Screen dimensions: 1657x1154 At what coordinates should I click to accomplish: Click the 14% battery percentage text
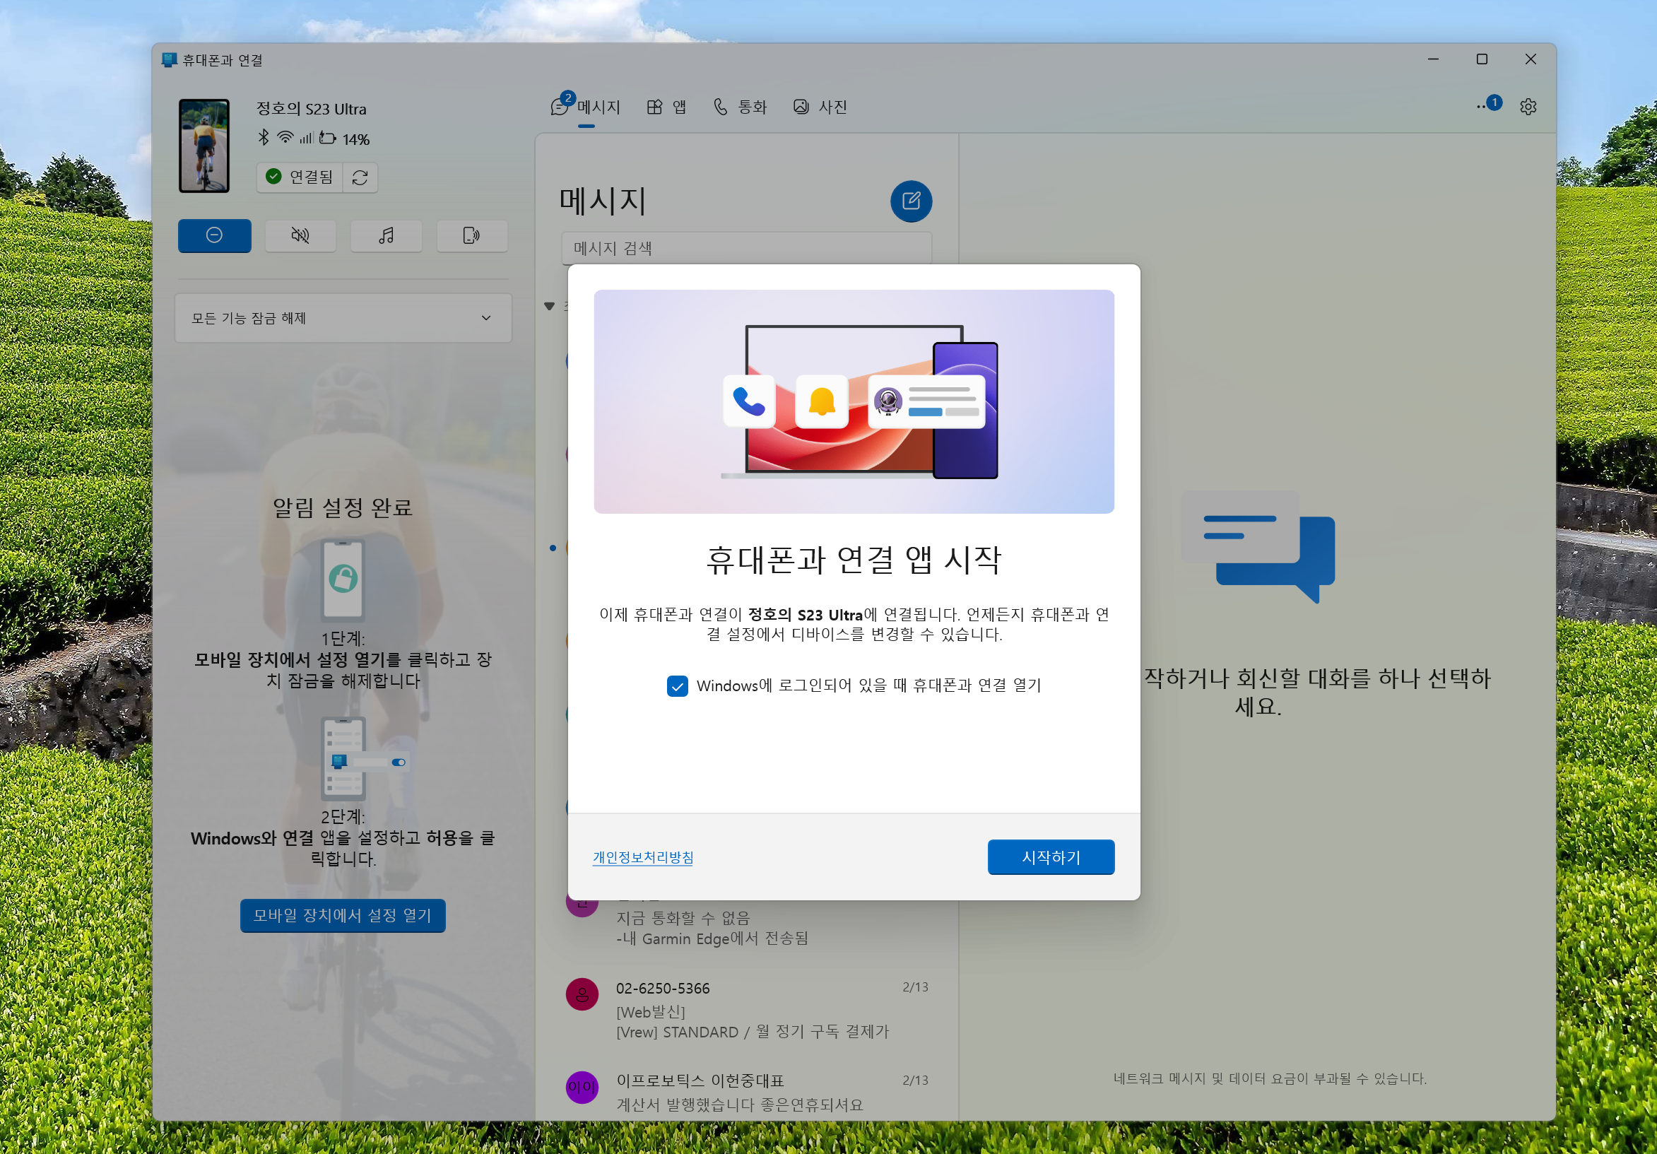356,139
